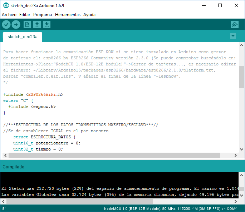245x212 pixels.
Task: Click editor vertical scrollbar down arrow
Action: [x=241, y=149]
